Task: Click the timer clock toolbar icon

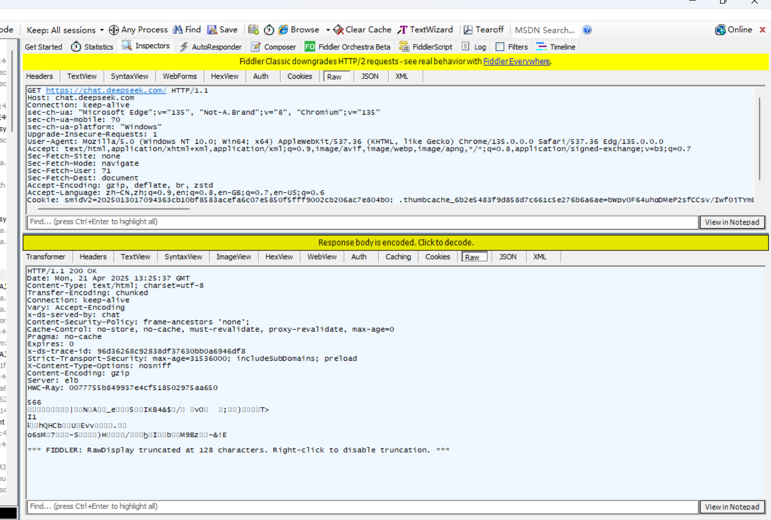Action: click(x=269, y=30)
